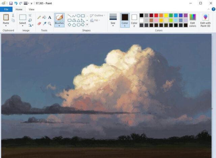Select the Color picker eyedropper tool
The height and width of the screenshot is (158, 216).
coord(44,24)
